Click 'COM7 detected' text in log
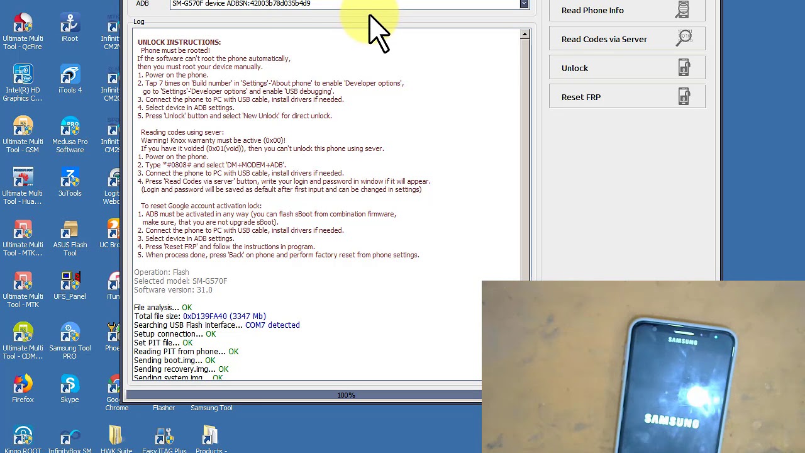The height and width of the screenshot is (453, 805). point(272,325)
